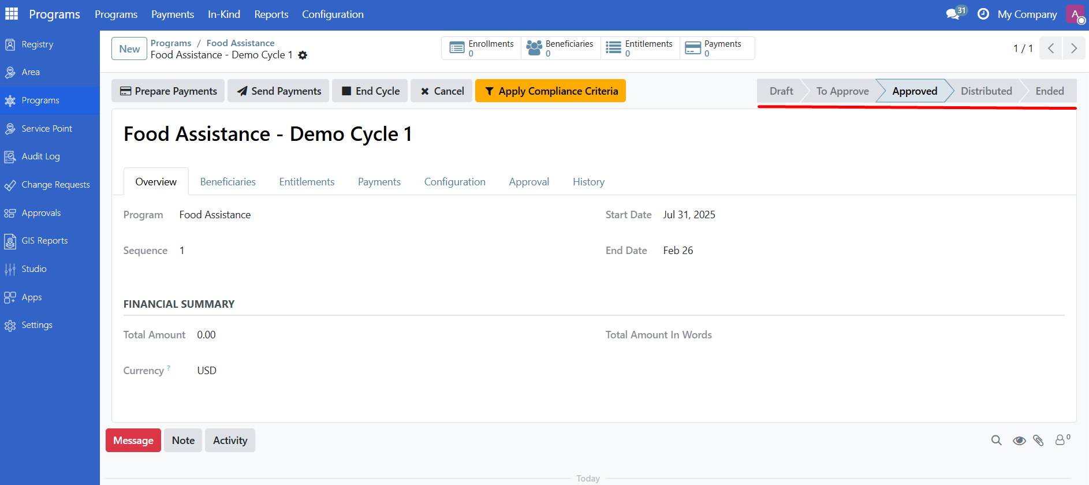Click the Prepare Payments button
The height and width of the screenshot is (485, 1089).
168,91
